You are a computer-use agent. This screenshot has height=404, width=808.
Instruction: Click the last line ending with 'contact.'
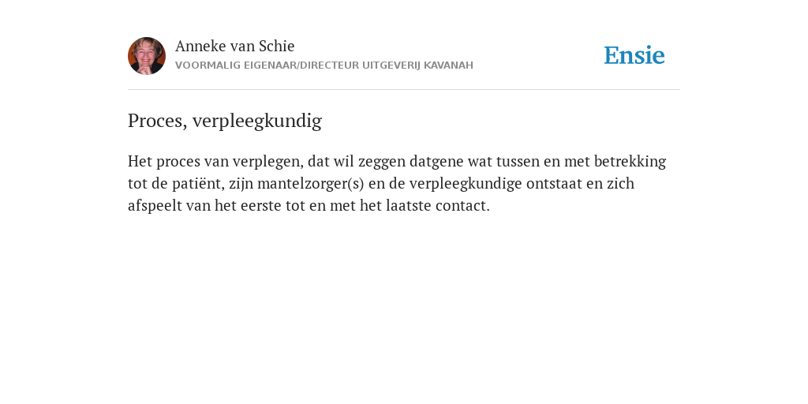309,206
